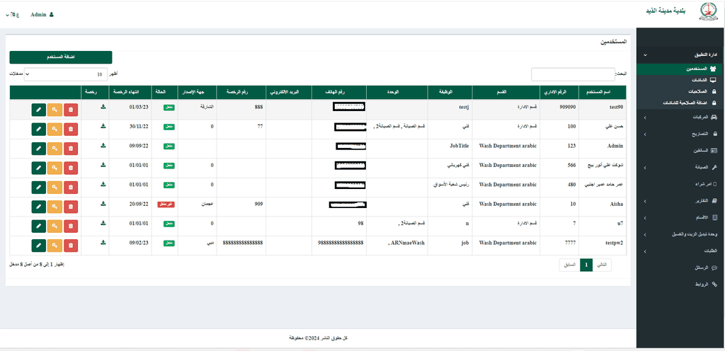Edit the Admin row with administrative number 123
The image size is (725, 351).
click(x=39, y=149)
